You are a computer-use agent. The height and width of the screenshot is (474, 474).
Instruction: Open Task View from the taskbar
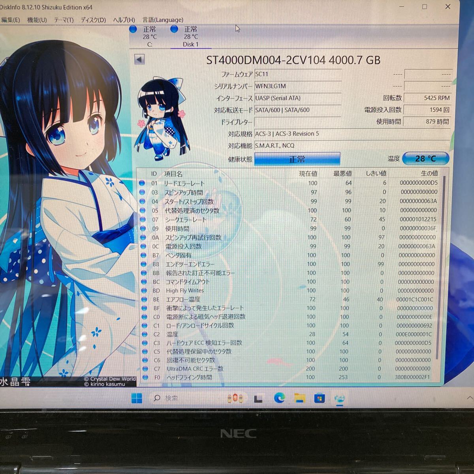coord(258,399)
